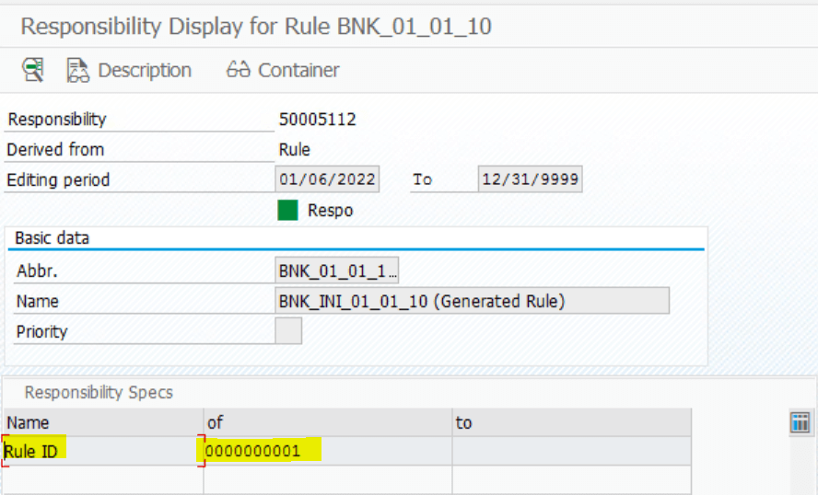This screenshot has height=495, width=818.
Task: Click the 'Responsibility' field label
Action: point(57,120)
